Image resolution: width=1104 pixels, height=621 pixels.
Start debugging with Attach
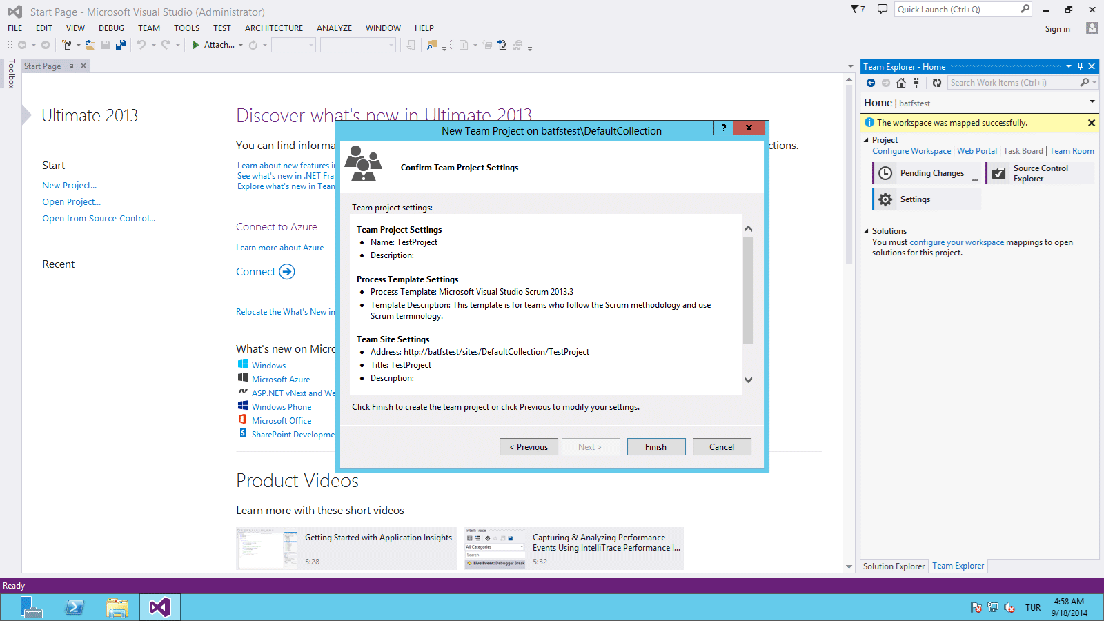coord(214,45)
